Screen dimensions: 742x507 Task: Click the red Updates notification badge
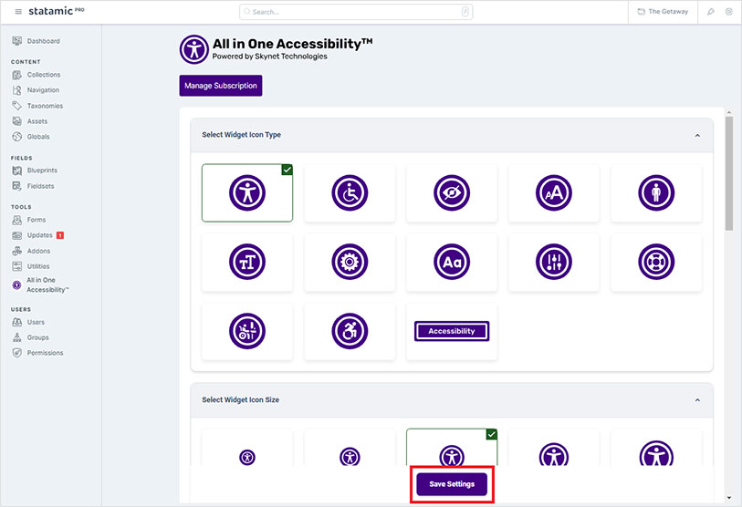coord(60,235)
